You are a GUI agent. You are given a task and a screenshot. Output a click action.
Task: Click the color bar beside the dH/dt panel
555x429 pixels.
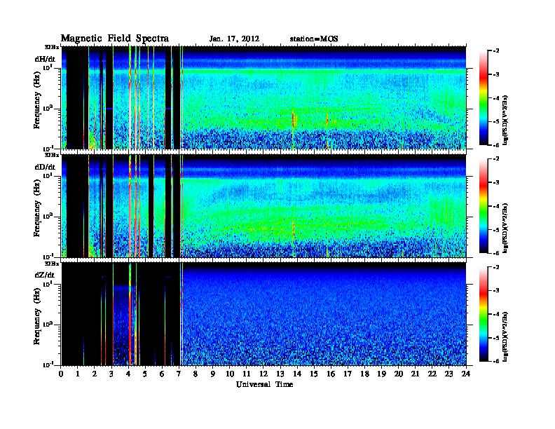pyautogui.click(x=483, y=98)
